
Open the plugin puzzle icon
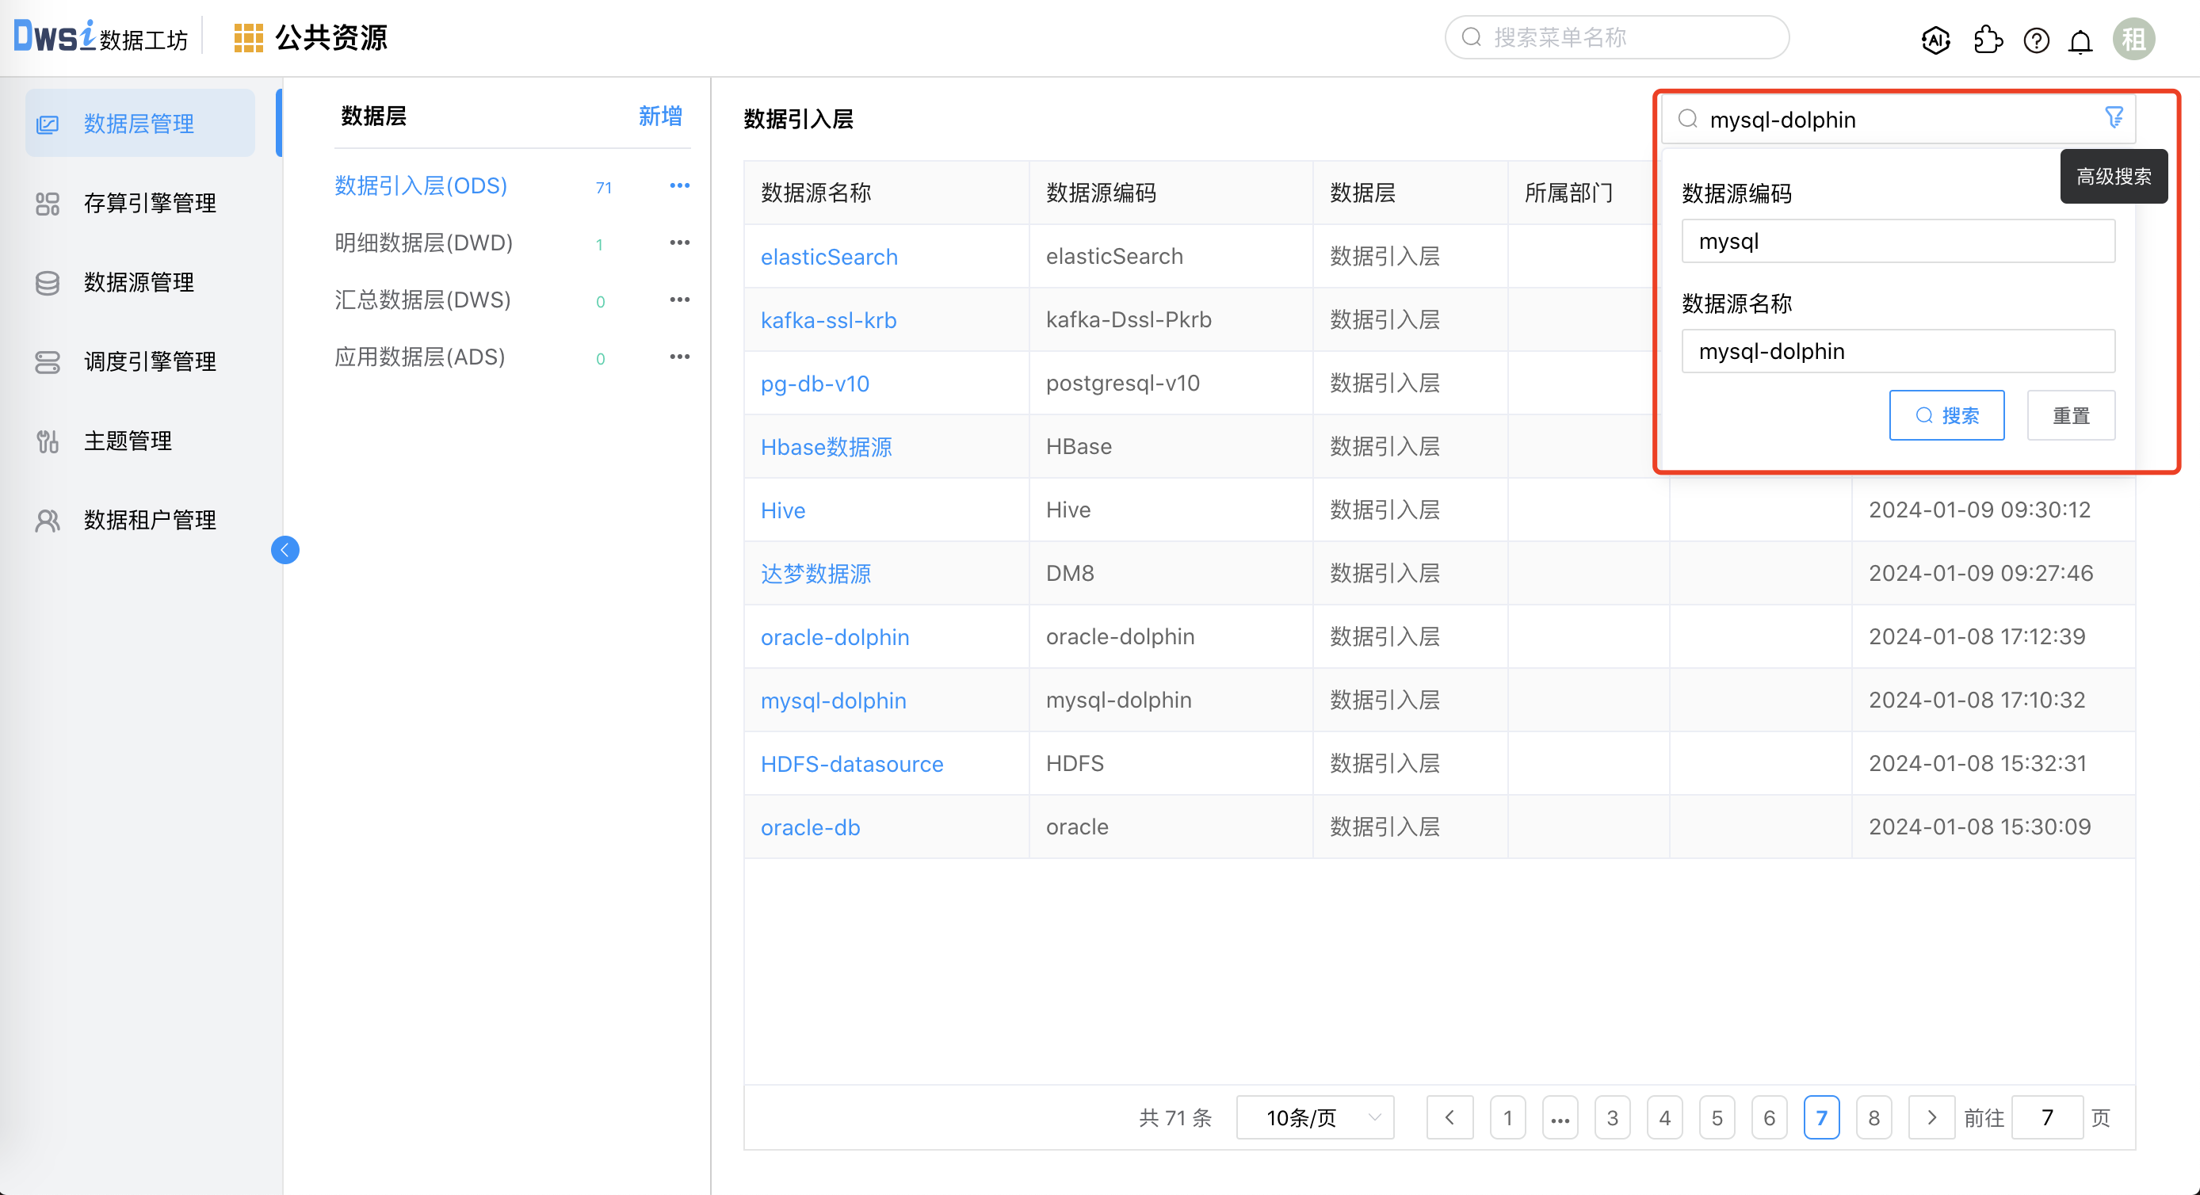(x=1988, y=40)
